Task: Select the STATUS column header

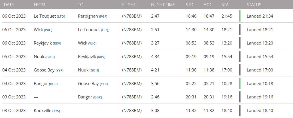Action: [254, 5]
